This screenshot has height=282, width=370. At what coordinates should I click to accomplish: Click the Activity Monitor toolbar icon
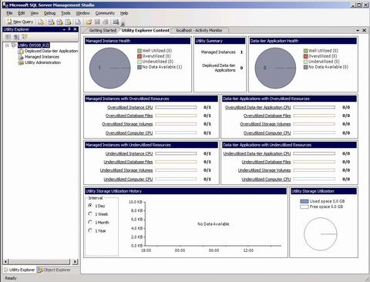[x=116, y=22]
